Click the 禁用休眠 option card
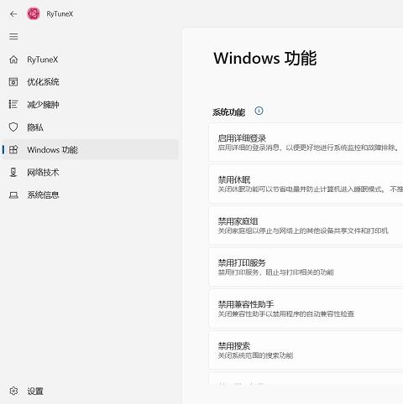 pos(306,184)
